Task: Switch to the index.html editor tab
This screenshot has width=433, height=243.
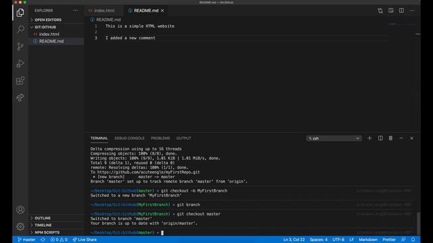Action: click(x=104, y=11)
